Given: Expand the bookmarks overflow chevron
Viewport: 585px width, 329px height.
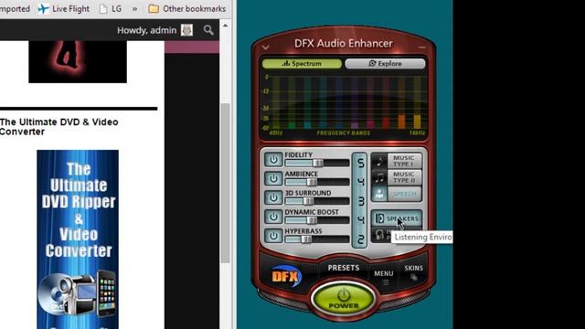Looking at the screenshot, I should tap(134, 8).
